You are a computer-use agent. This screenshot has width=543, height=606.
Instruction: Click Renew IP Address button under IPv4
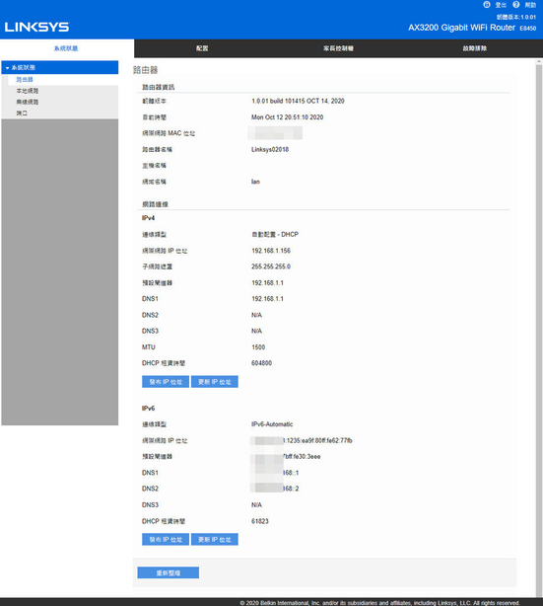click(215, 382)
